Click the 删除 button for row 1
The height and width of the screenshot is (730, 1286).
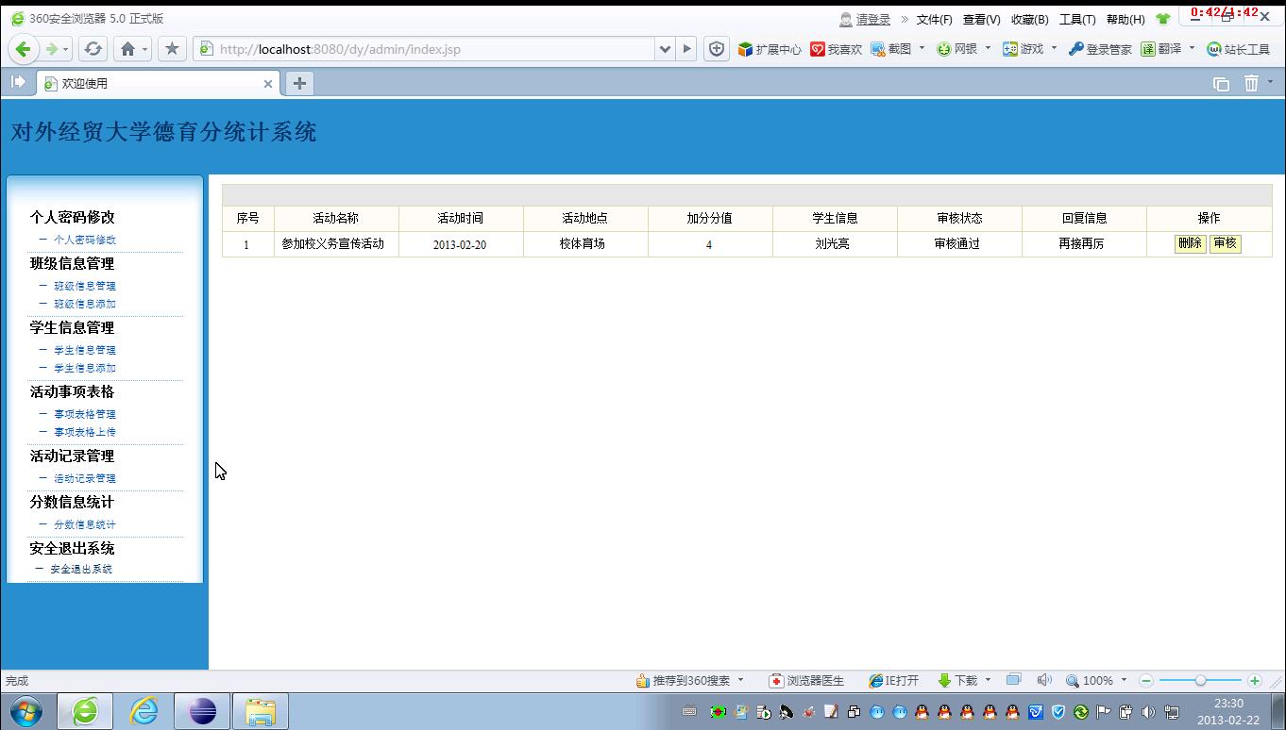[1190, 243]
